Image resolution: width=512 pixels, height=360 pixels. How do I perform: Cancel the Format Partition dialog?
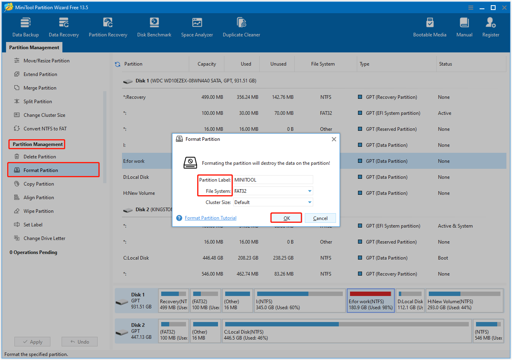(320, 218)
